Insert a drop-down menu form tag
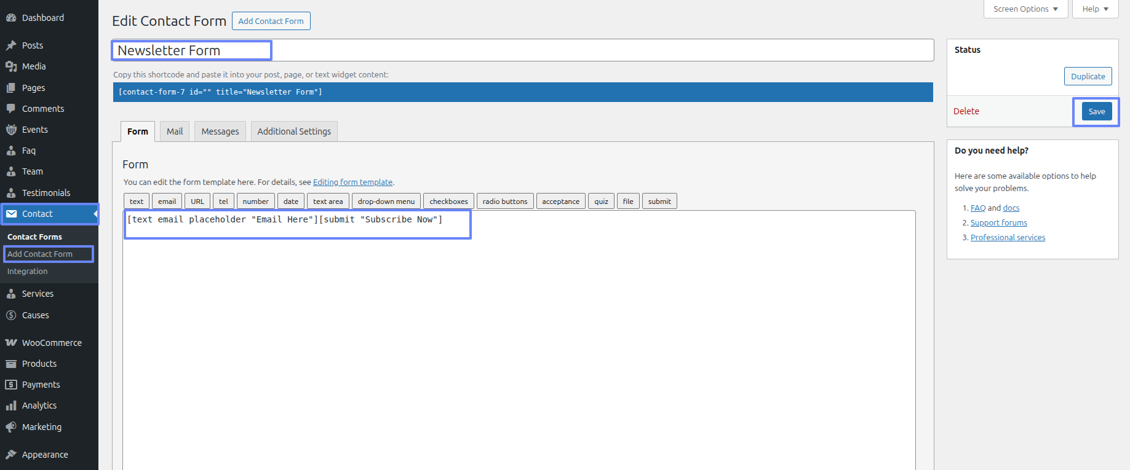Screen dimensions: 1130x470 click(x=386, y=202)
